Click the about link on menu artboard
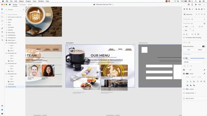The height and width of the screenshot is (116, 207). (x=111, y=49)
